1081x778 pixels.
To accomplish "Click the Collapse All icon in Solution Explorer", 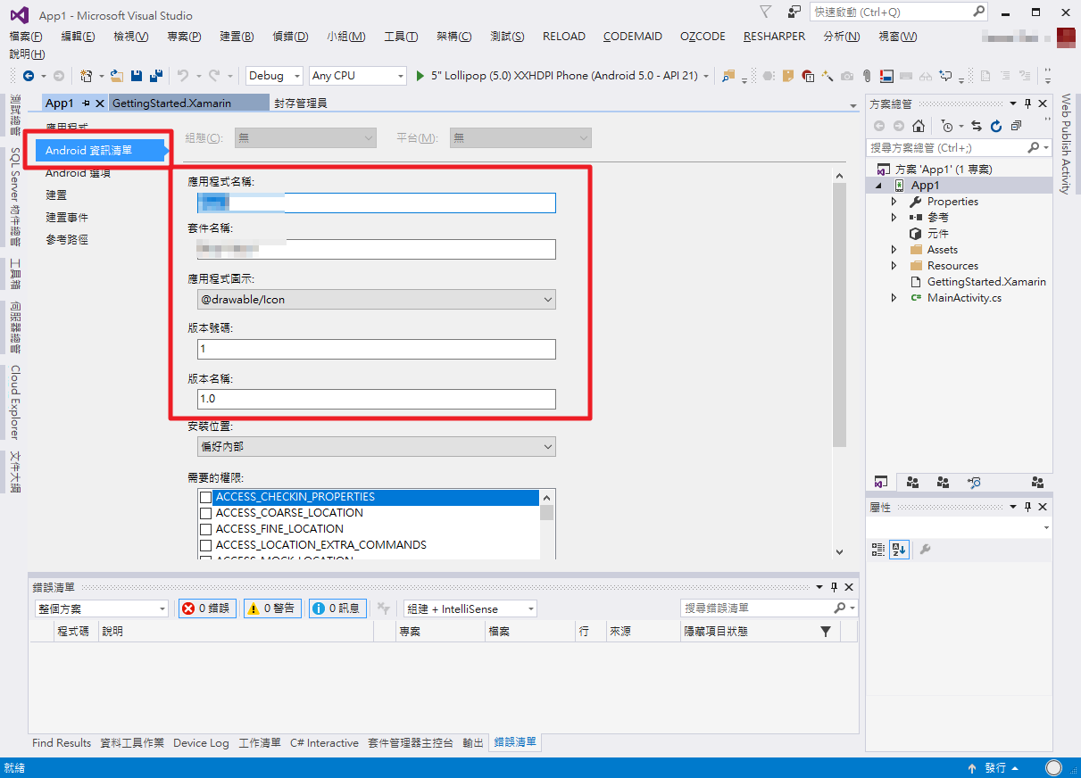I will (1016, 127).
